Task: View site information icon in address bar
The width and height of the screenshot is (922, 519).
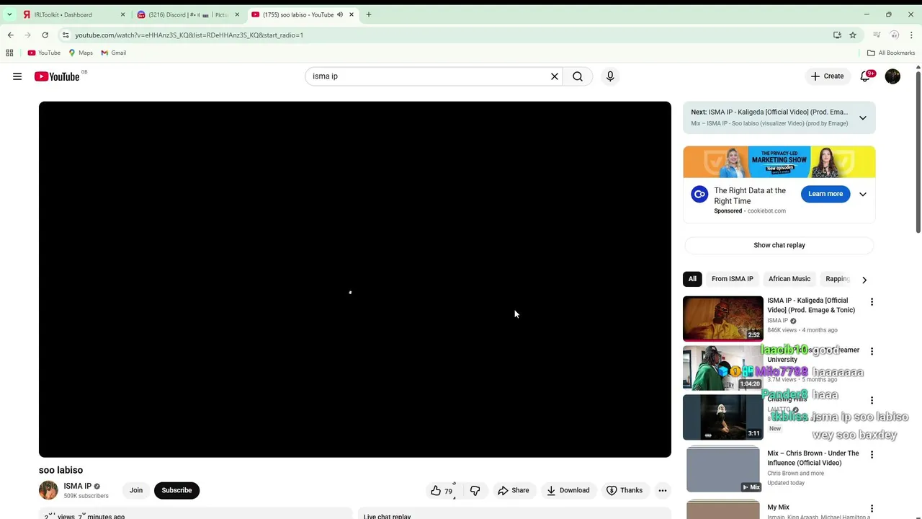Action: (66, 35)
